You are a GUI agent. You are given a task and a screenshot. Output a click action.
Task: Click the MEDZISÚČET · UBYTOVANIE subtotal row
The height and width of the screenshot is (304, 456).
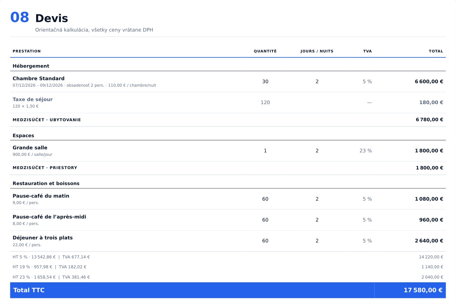[x=228, y=120]
